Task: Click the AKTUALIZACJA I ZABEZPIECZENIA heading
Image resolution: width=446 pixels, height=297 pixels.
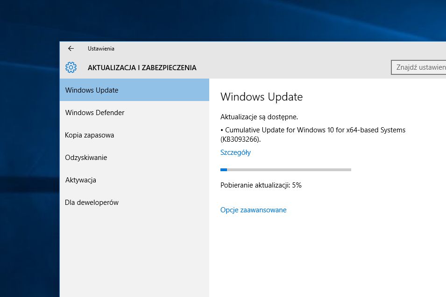Action: click(x=142, y=67)
